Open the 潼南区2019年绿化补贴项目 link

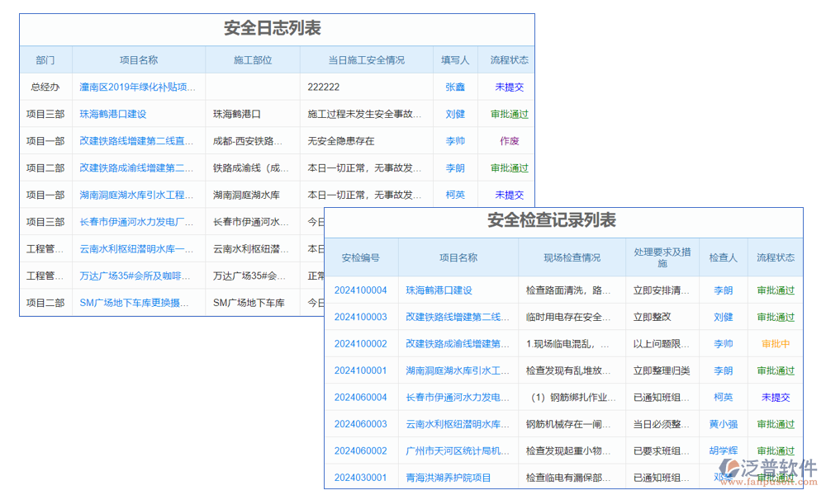click(x=135, y=86)
